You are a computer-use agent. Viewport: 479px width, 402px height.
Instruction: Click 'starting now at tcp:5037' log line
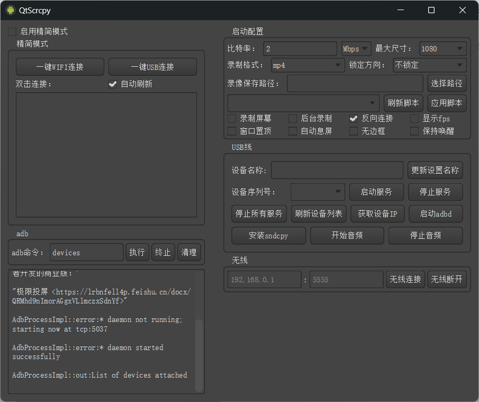pyautogui.click(x=60, y=329)
